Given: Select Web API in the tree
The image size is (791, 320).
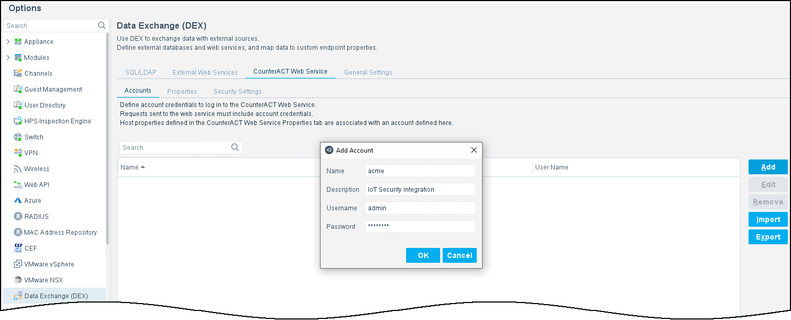Looking at the screenshot, I should [x=37, y=184].
